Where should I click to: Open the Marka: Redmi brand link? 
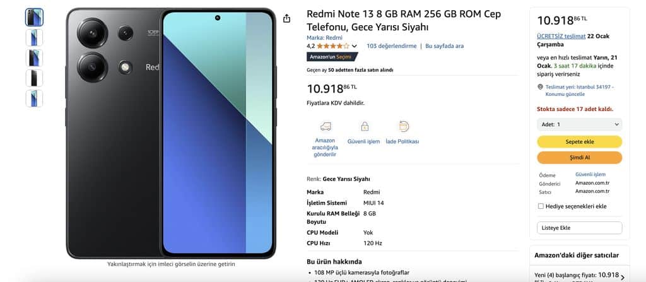point(324,37)
